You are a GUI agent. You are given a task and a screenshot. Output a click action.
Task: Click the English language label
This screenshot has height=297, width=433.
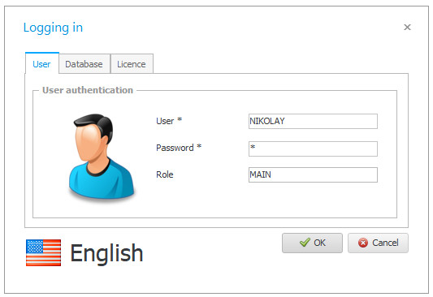coord(106,253)
